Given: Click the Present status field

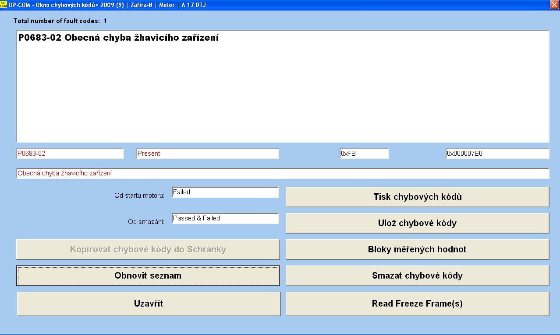Looking at the screenshot, I should [x=208, y=154].
